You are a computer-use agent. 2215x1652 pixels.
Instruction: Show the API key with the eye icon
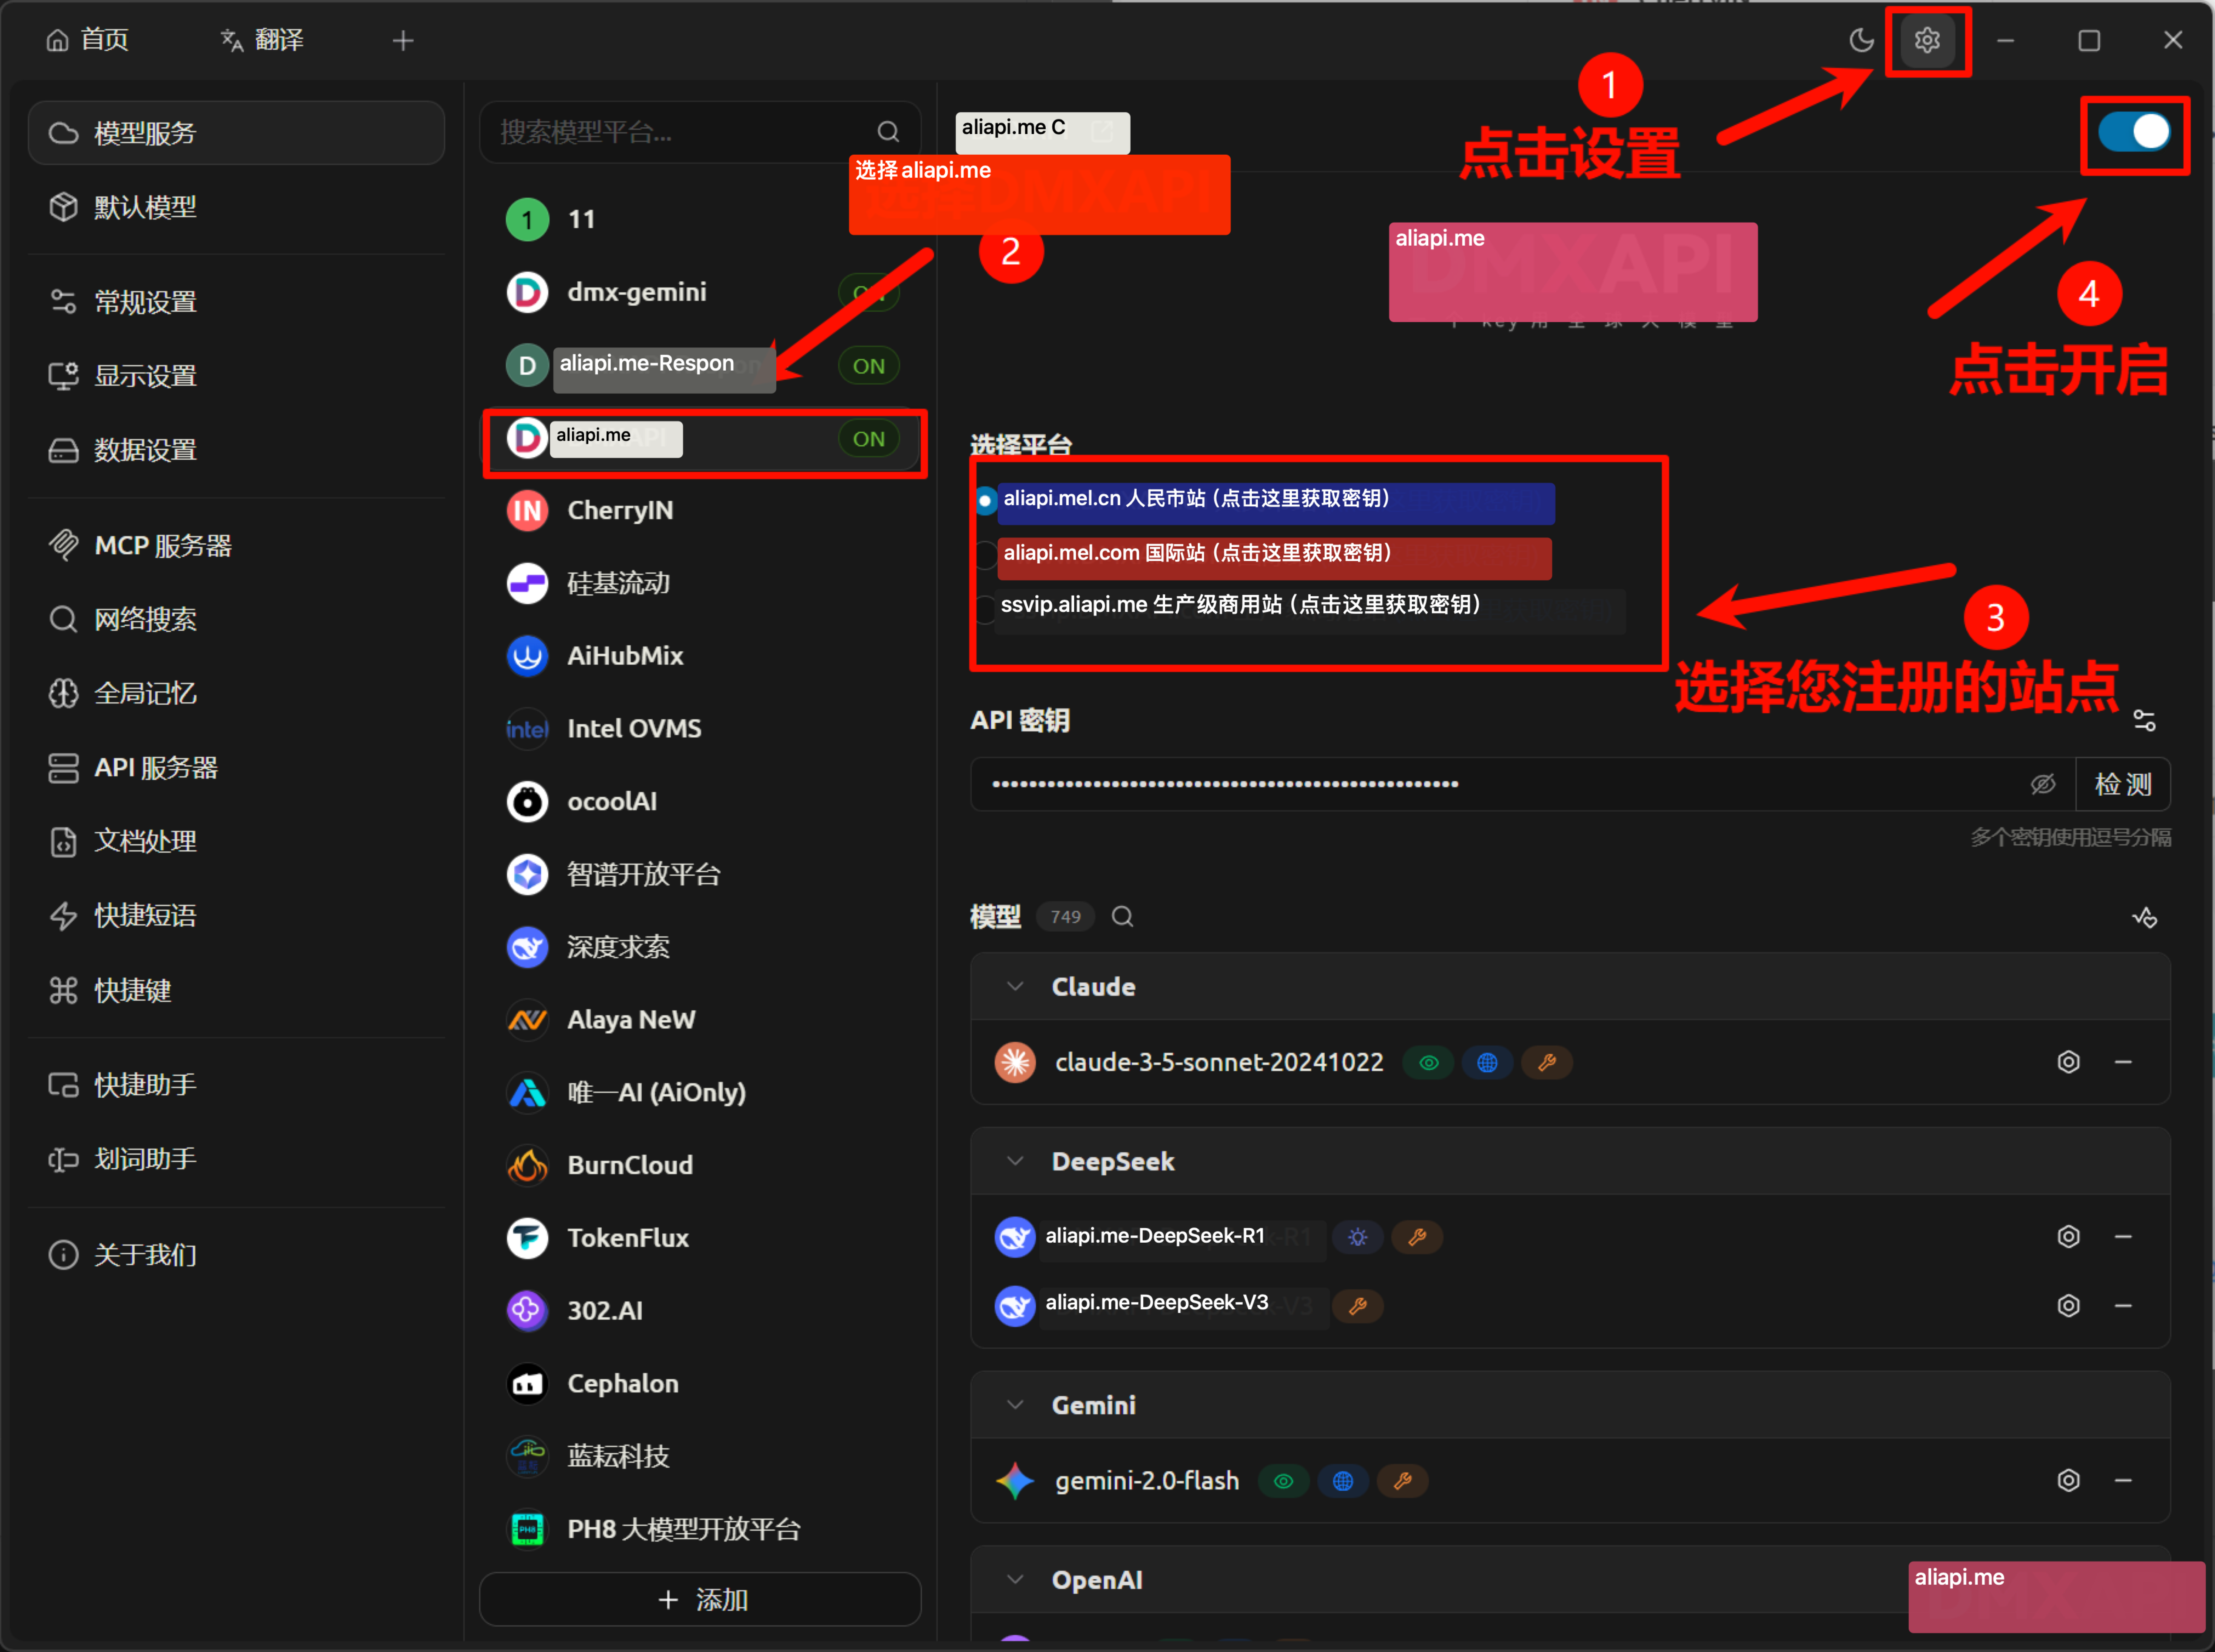[x=2043, y=785]
